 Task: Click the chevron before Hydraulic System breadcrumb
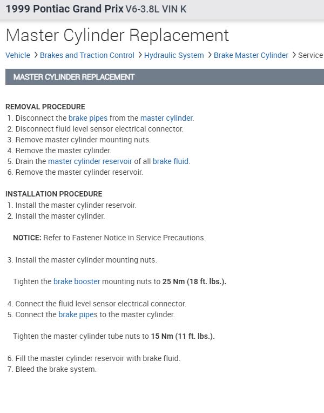click(139, 55)
